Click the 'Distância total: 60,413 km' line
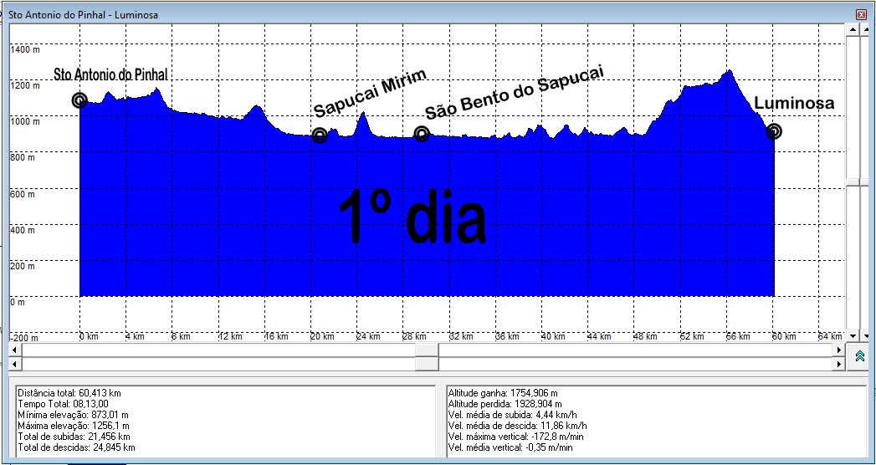Screen dimensions: 876x465 click(69, 393)
